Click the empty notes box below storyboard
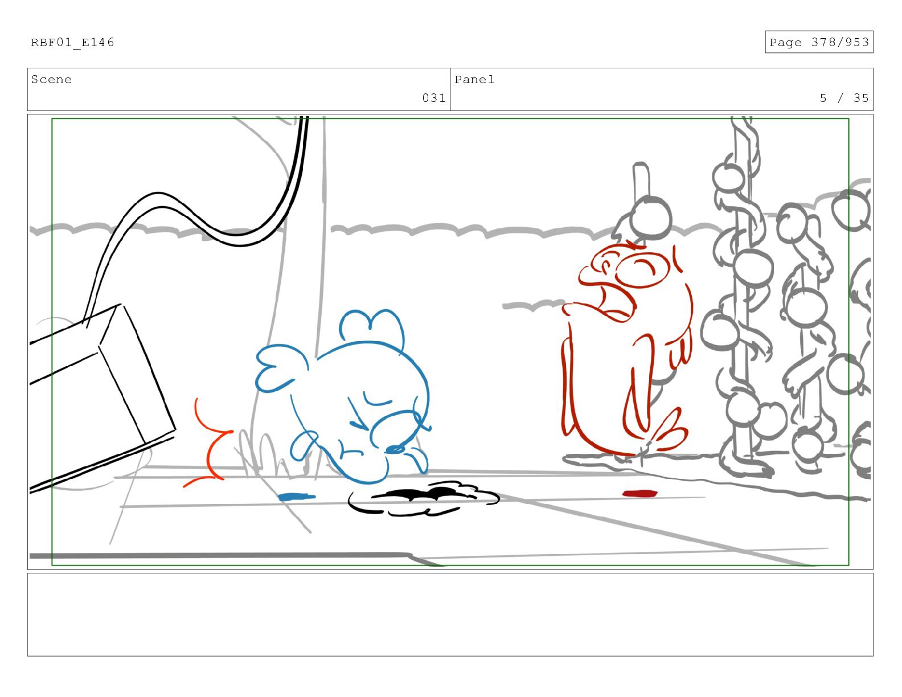 tap(450, 614)
